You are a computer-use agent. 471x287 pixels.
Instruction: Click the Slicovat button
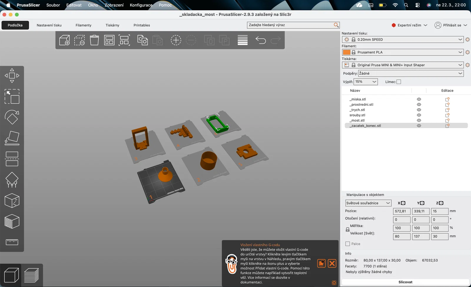[x=405, y=282]
